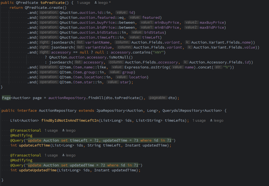Screen dimensions: 269x186
Task: Click the 'interface' keyword
Action: click(27, 111)
